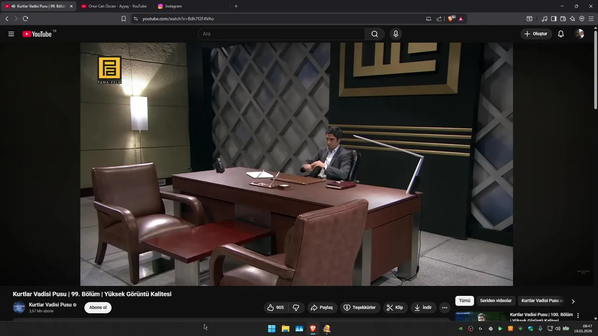Open the tab search toolbar icon
Viewport: 598px width, 336px height.
[x=529, y=19]
